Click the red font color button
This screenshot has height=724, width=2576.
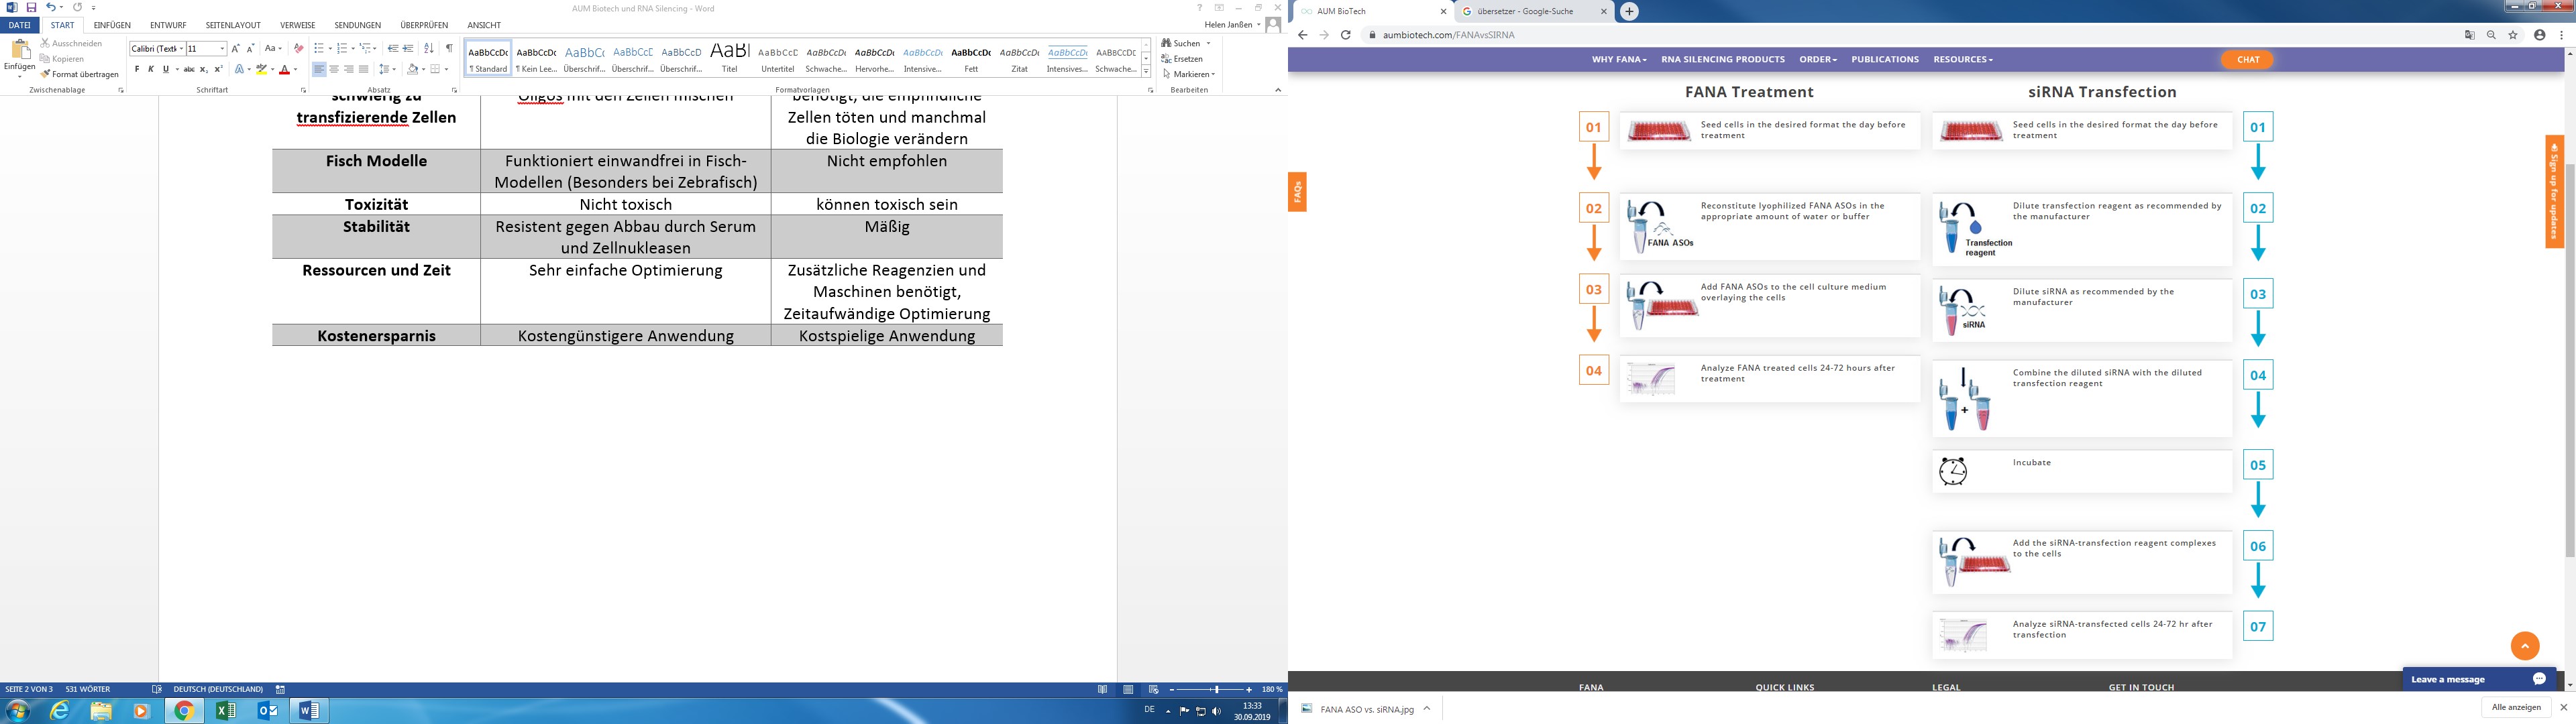(285, 69)
